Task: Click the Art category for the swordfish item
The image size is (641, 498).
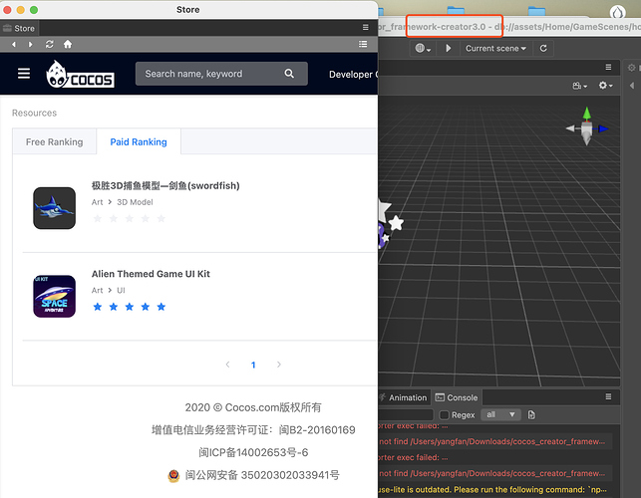Action: [98, 202]
